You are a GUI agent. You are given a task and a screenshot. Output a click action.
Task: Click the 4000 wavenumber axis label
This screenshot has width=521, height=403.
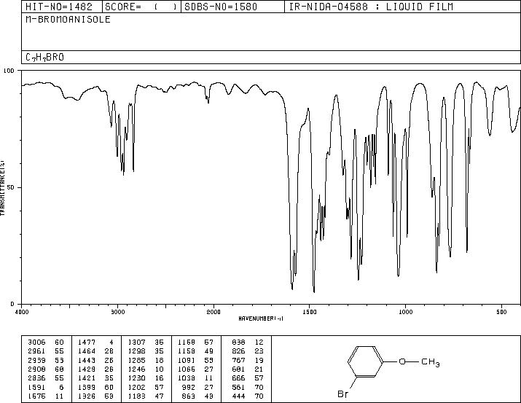pos(22,312)
